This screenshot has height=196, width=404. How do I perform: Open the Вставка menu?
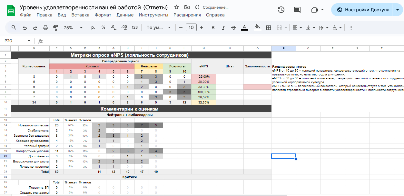[80, 15]
